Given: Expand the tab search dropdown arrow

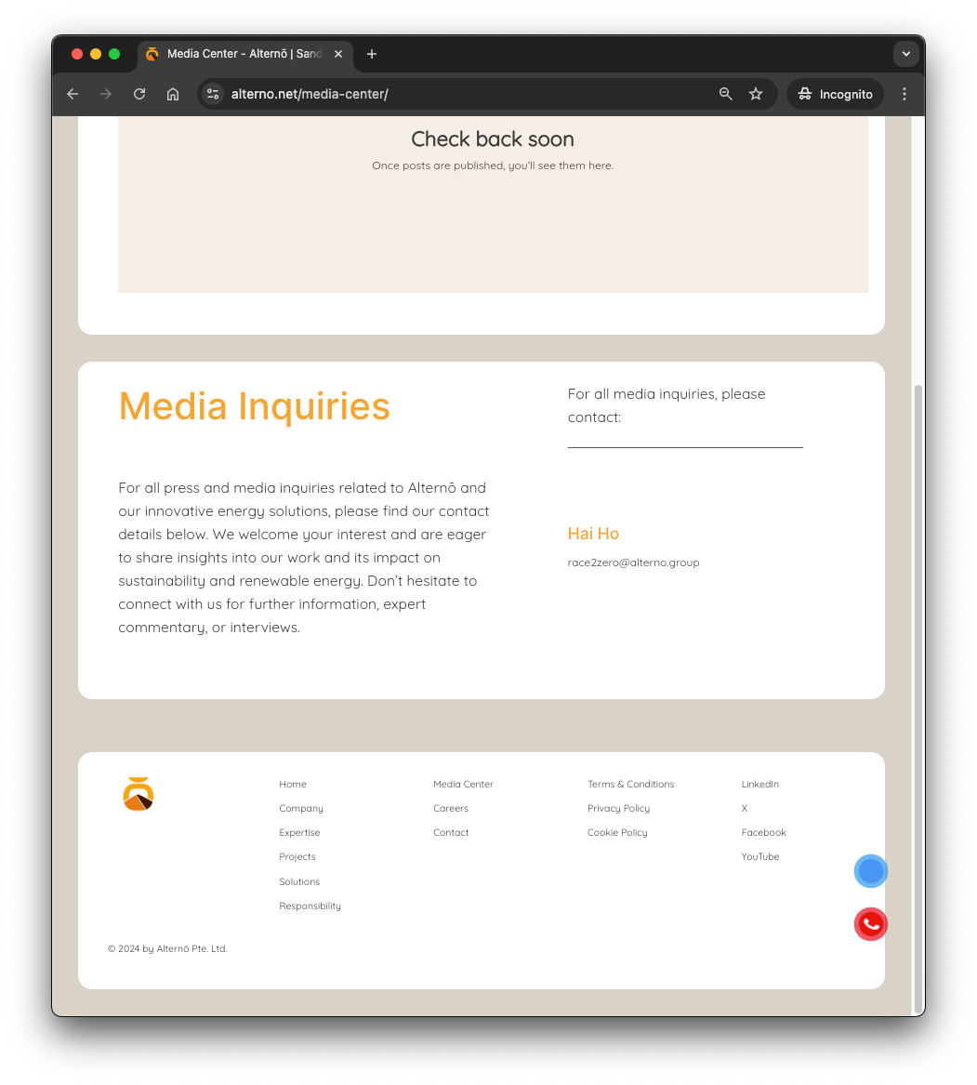Looking at the screenshot, I should tap(905, 54).
